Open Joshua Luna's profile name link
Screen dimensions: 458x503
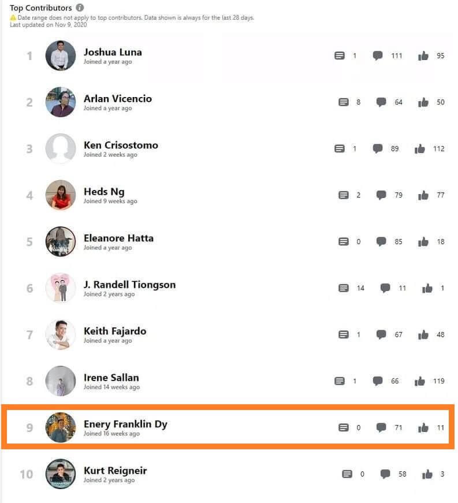(113, 52)
